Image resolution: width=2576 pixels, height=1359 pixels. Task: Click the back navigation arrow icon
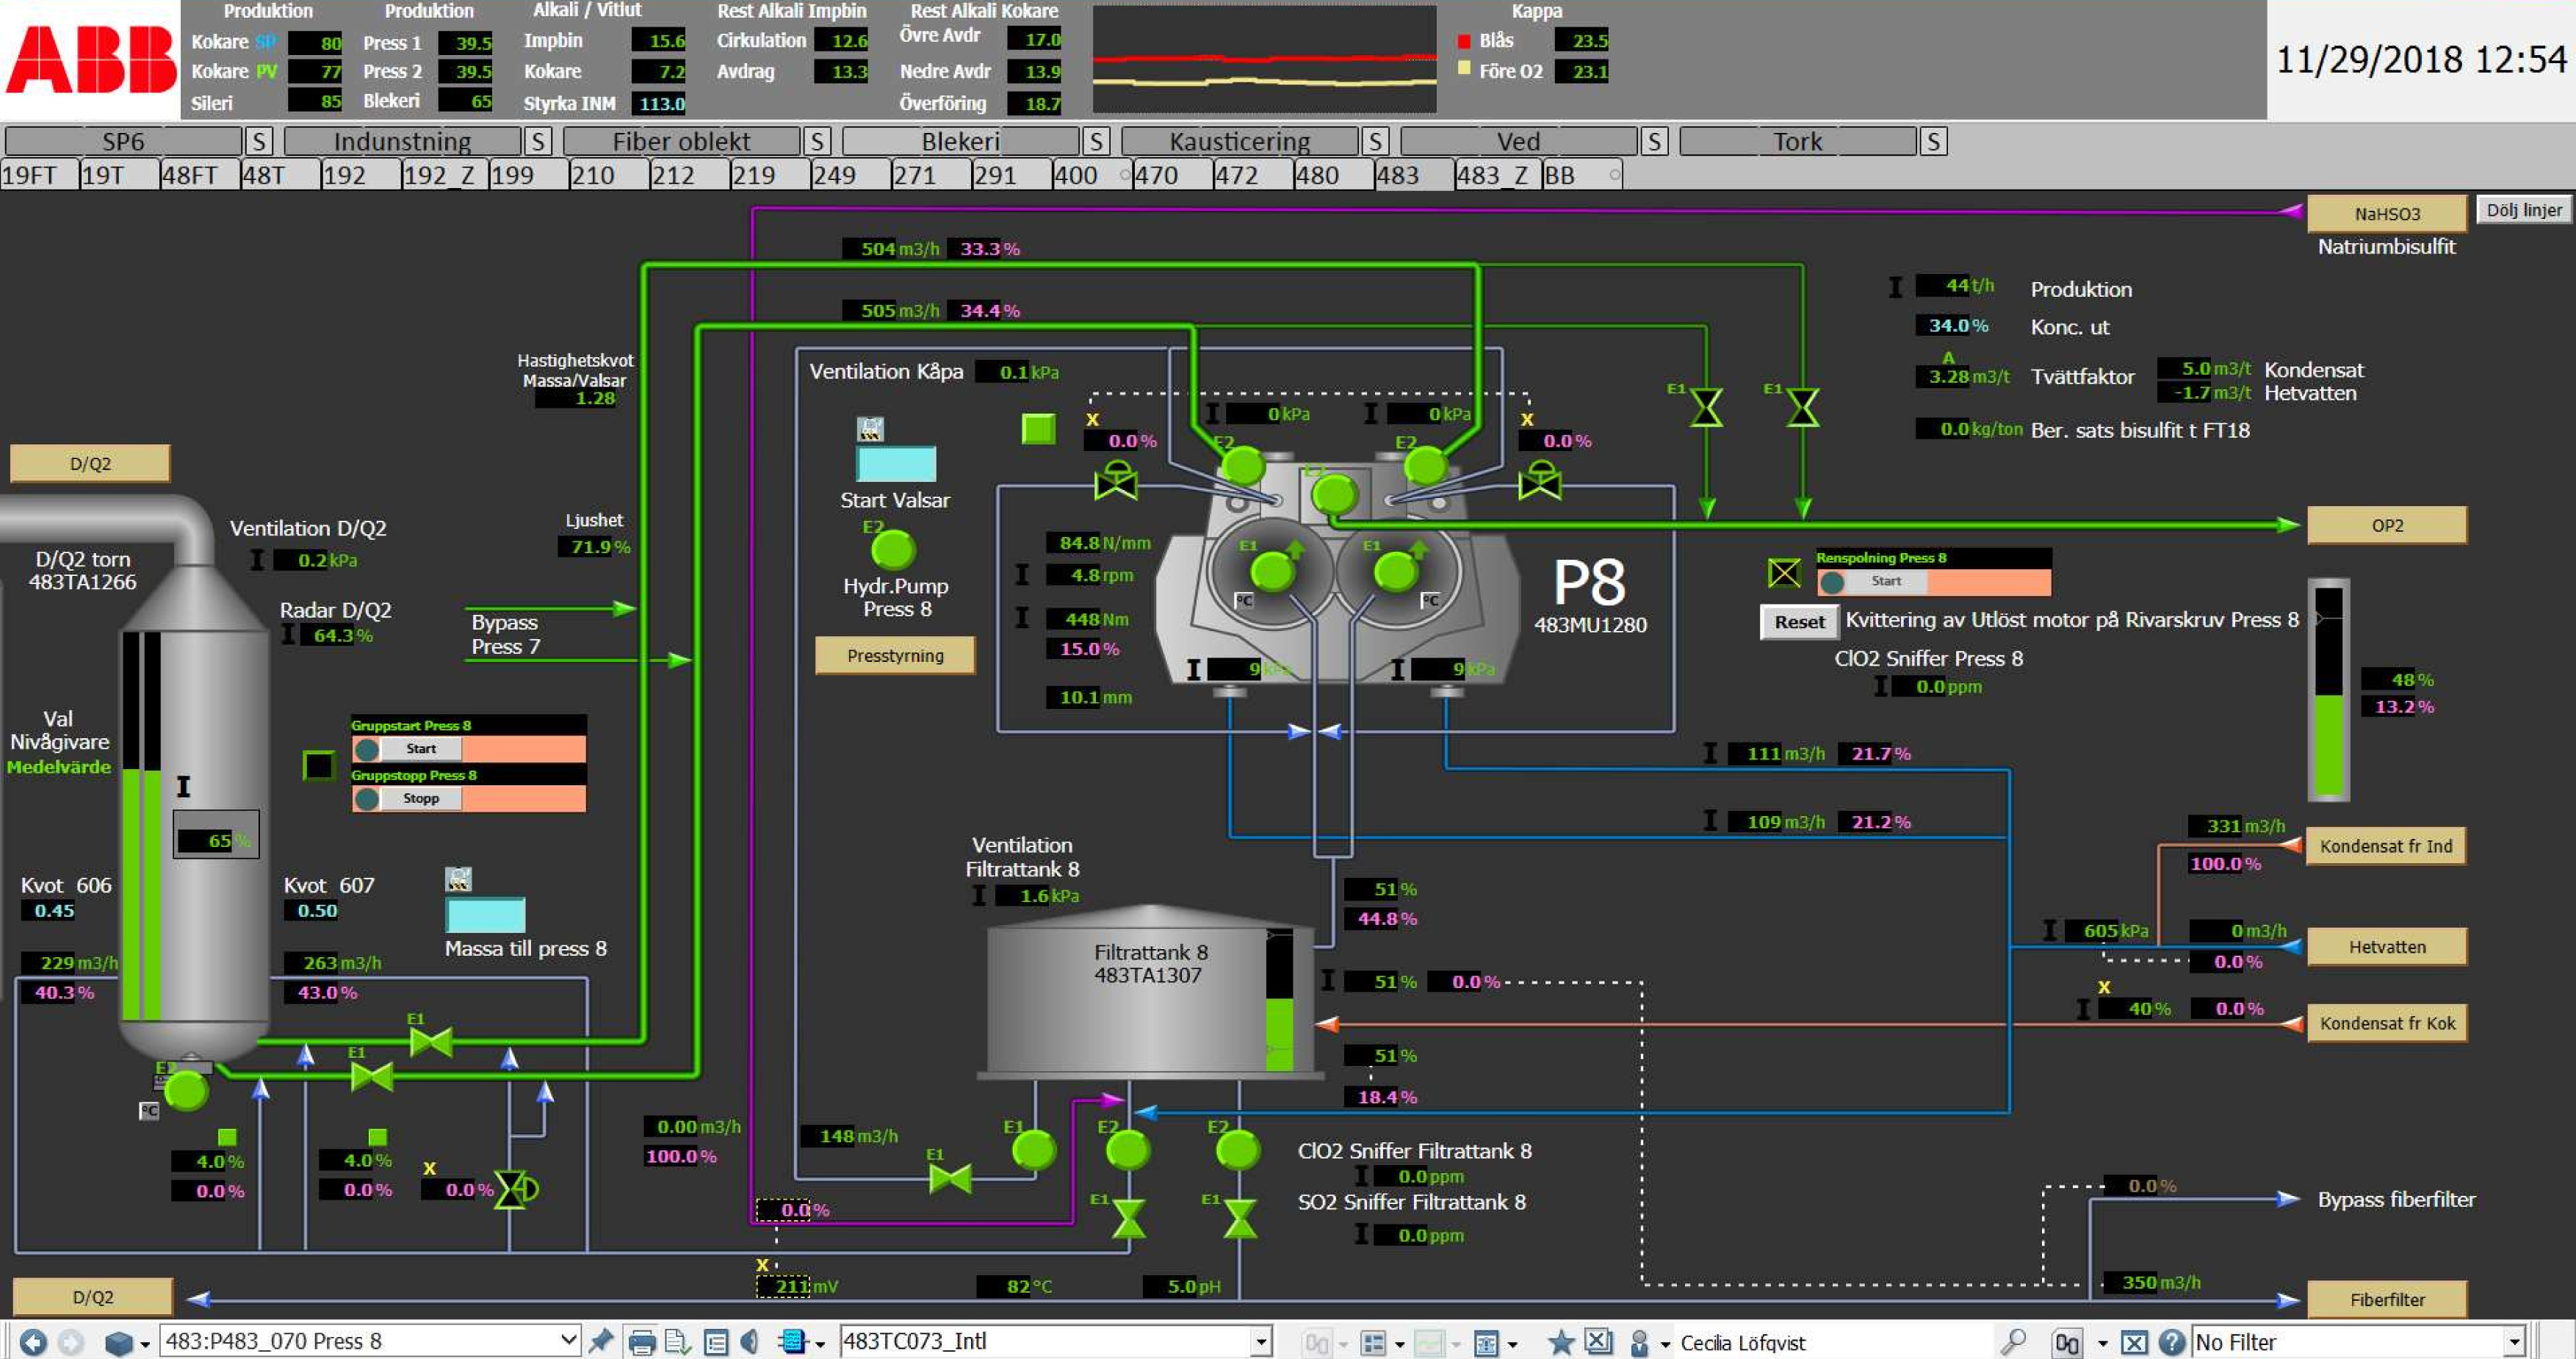(32, 1342)
